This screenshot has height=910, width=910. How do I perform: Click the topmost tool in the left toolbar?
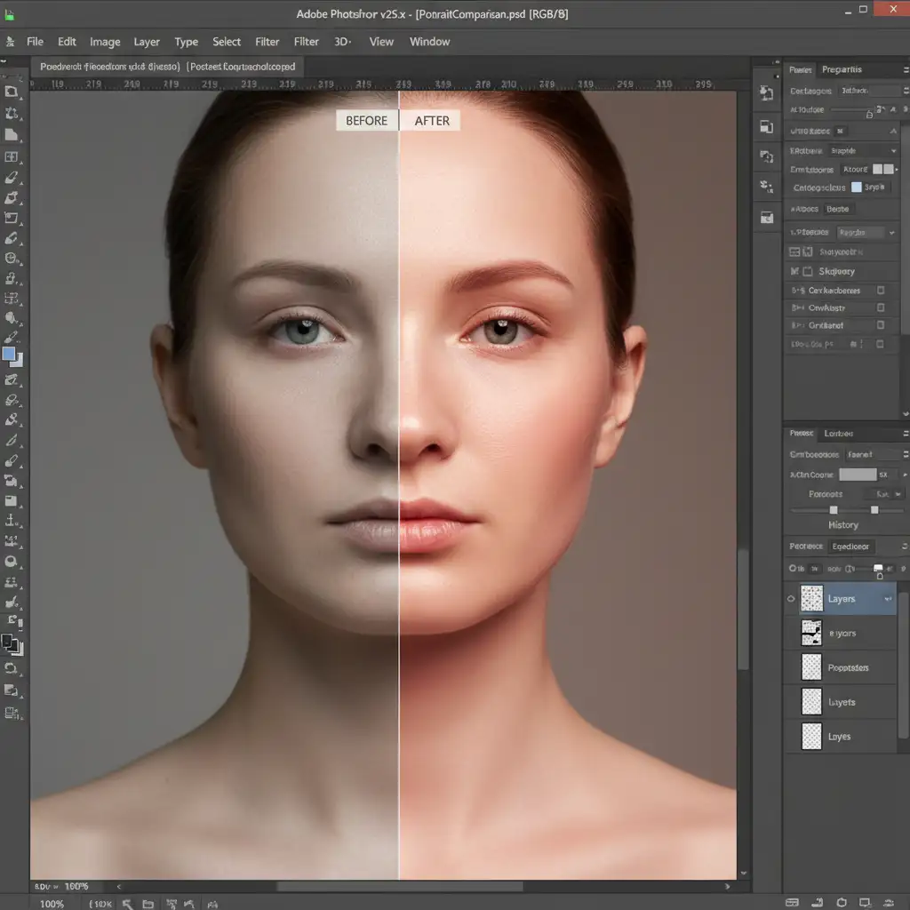coord(12,92)
